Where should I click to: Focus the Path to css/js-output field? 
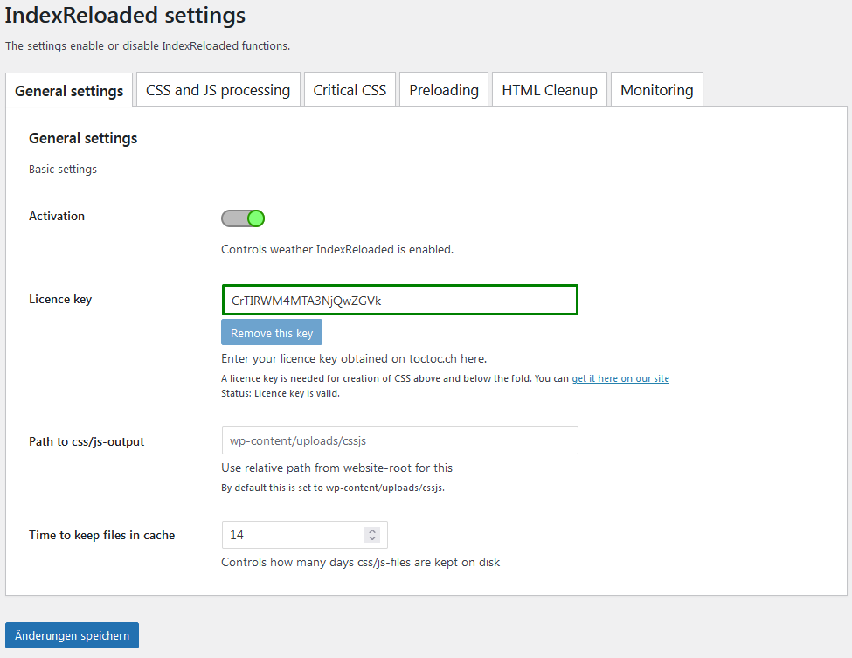coord(400,440)
